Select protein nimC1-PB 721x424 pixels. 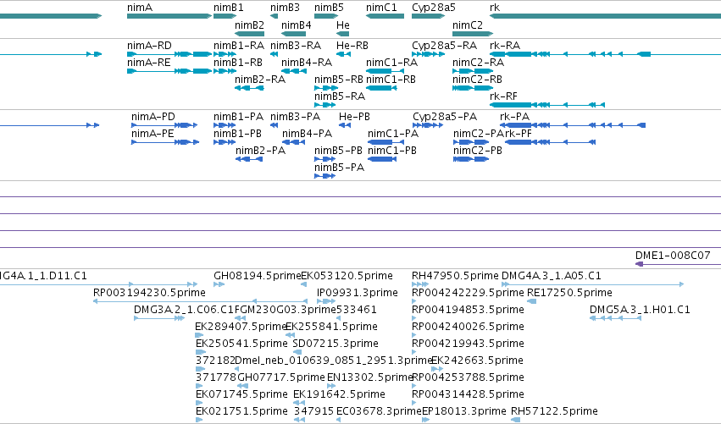tap(382, 159)
